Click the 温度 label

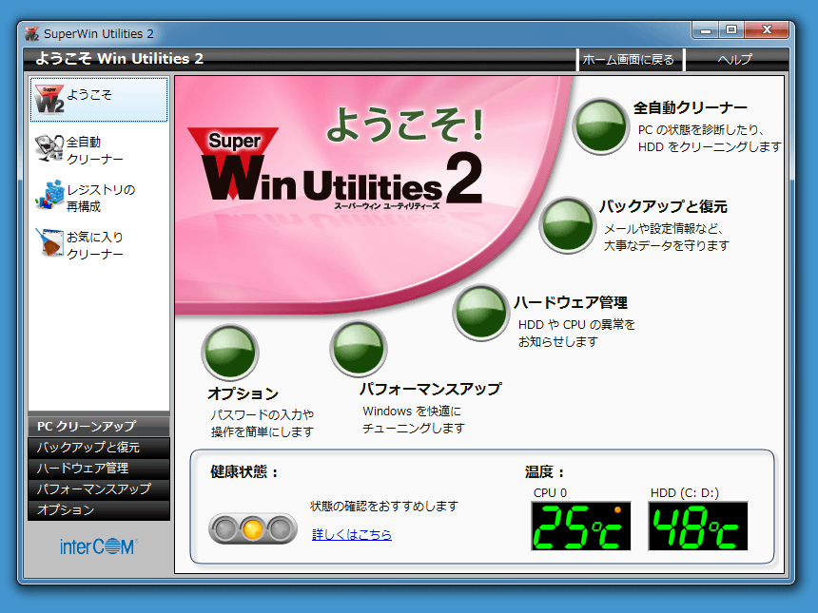[x=545, y=472]
